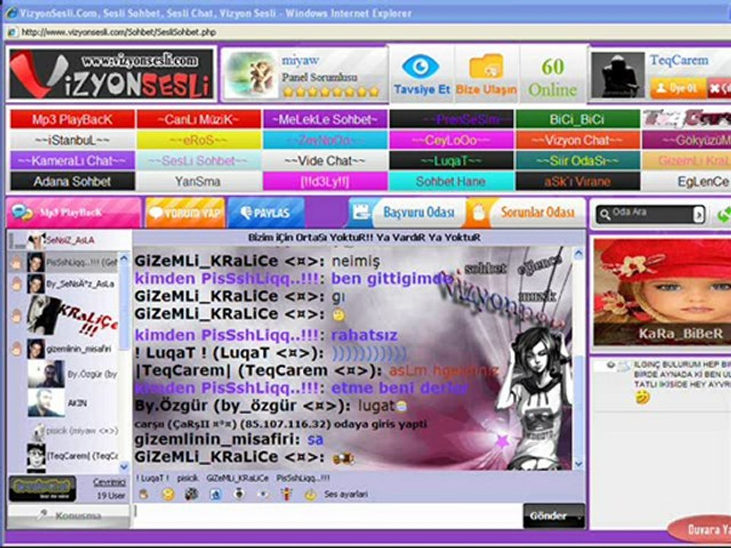The height and width of the screenshot is (548, 731).
Task: Click the gift icon in chat toolbar
Action: pos(287,493)
